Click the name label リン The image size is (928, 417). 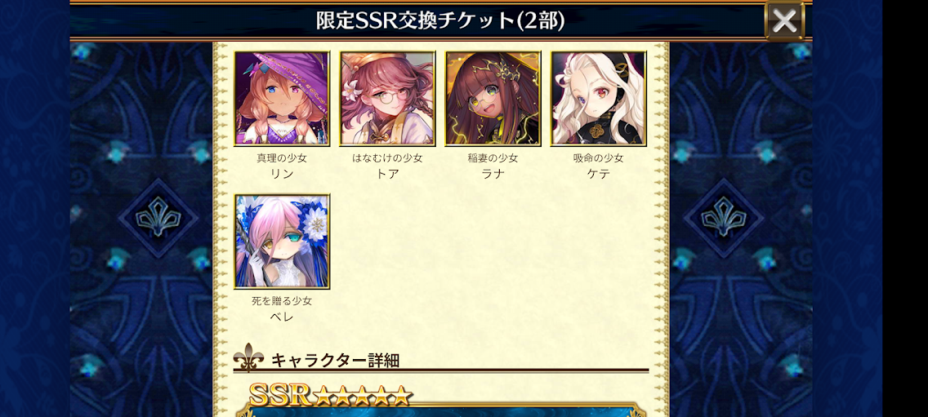tap(282, 174)
